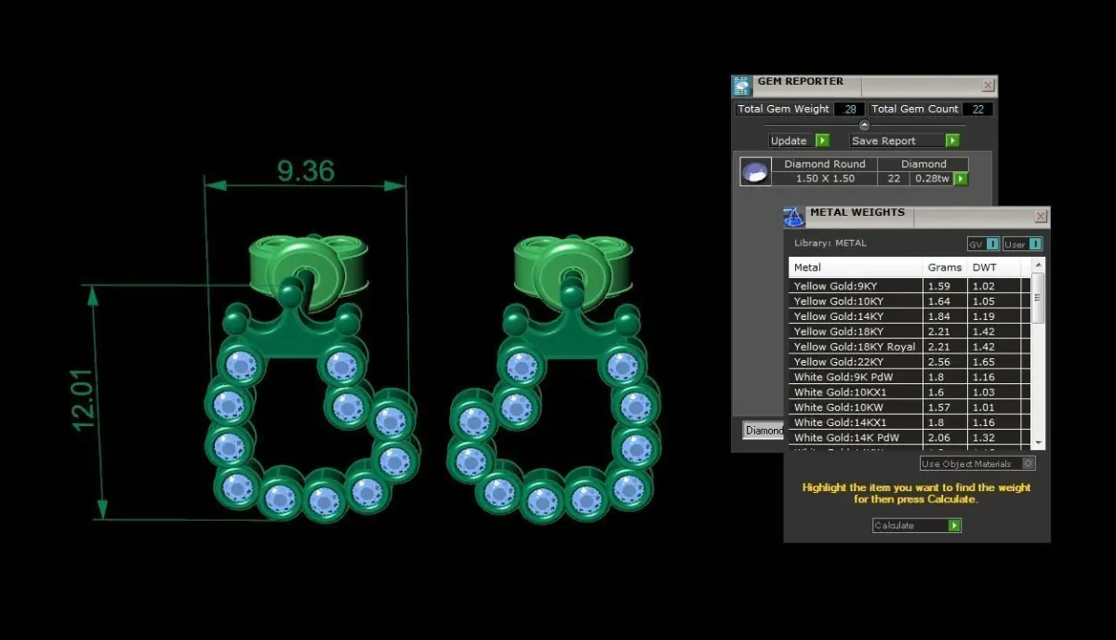Image resolution: width=1116 pixels, height=640 pixels.
Task: Select the White Gold:10KX1 row
Action: 910,393
